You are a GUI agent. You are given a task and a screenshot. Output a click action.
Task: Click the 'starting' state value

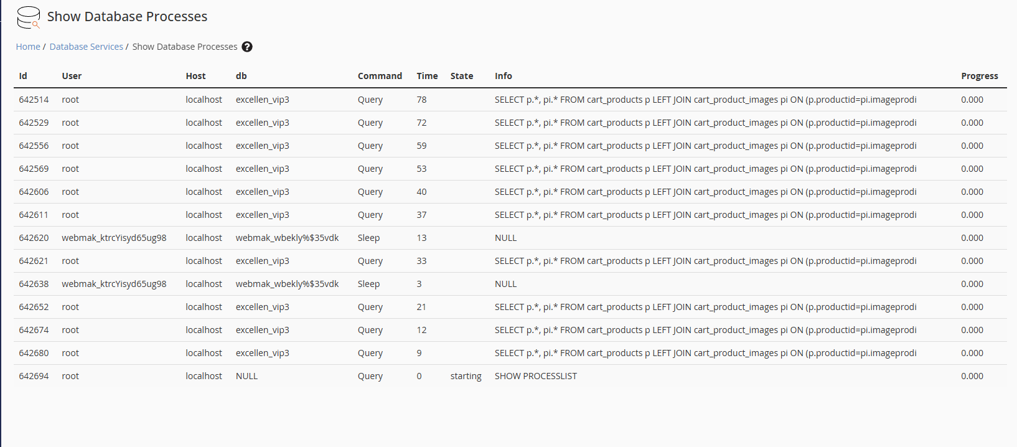click(x=466, y=376)
